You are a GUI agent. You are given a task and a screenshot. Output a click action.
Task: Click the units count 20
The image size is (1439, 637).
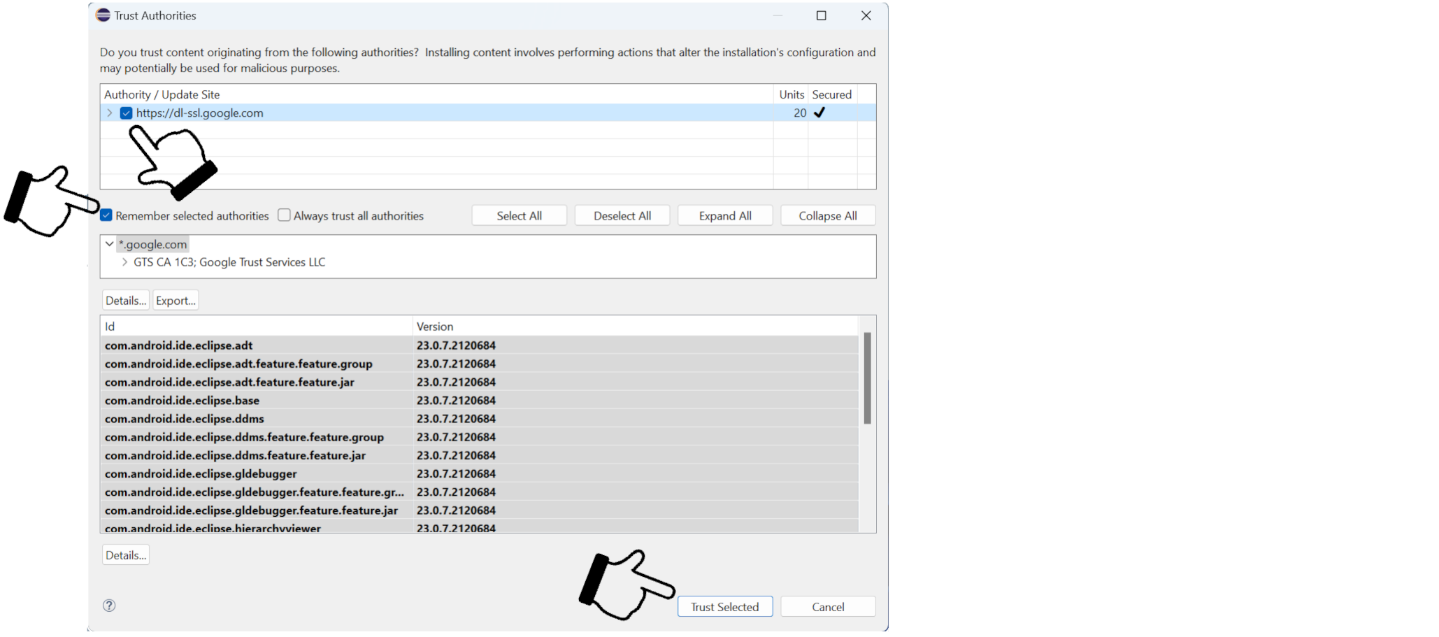pyautogui.click(x=800, y=113)
